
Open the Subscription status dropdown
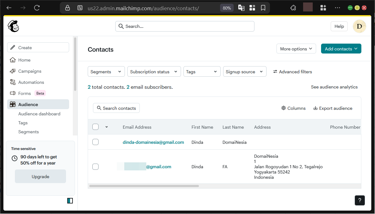click(154, 71)
